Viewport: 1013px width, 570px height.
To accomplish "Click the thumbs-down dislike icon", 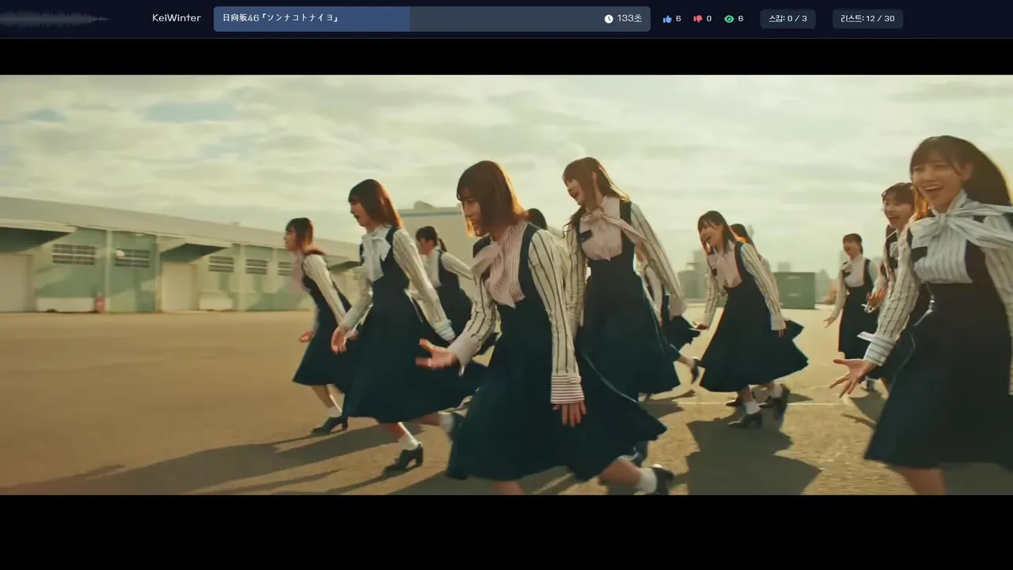I will coord(698,19).
